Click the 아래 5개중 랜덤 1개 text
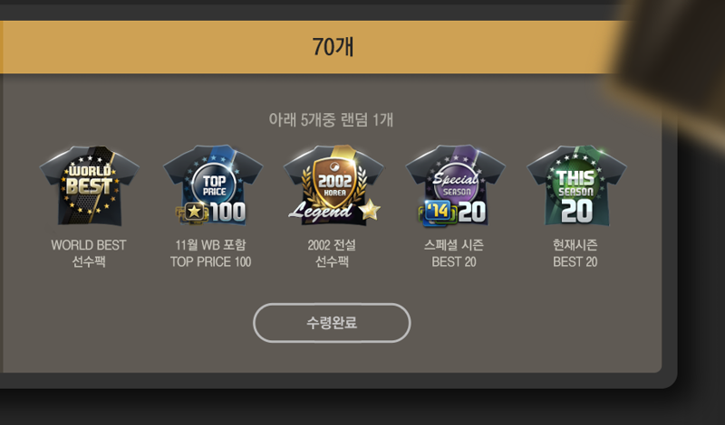The image size is (725, 425). 331,120
